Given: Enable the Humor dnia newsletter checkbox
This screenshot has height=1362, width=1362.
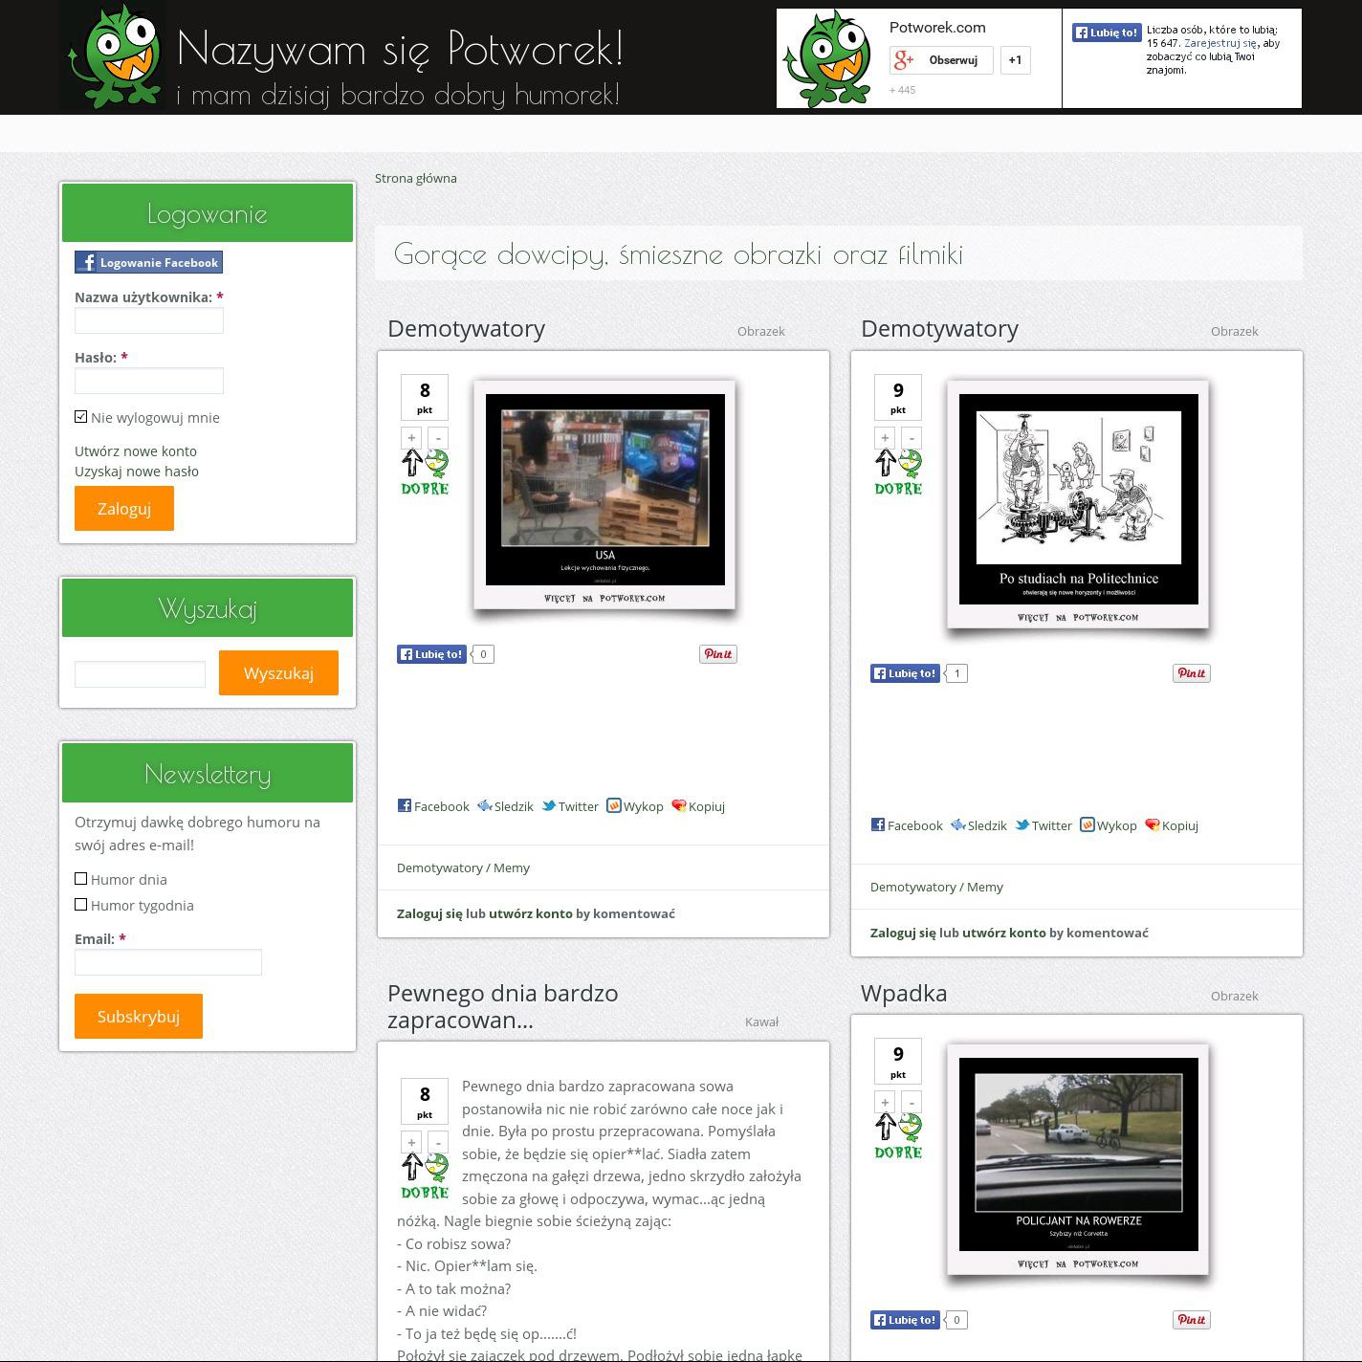Looking at the screenshot, I should click(81, 879).
